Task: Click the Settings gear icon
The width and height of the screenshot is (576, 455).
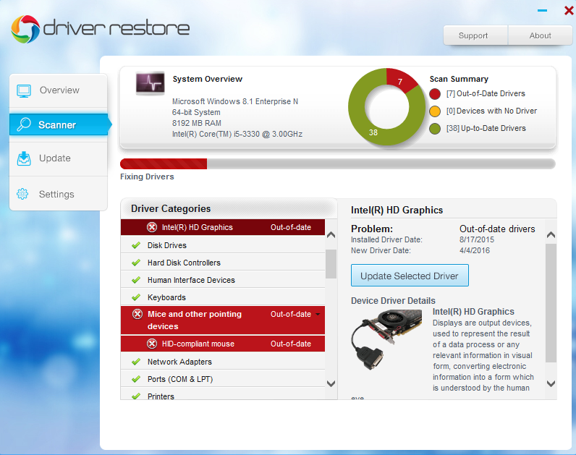Action: 22,194
